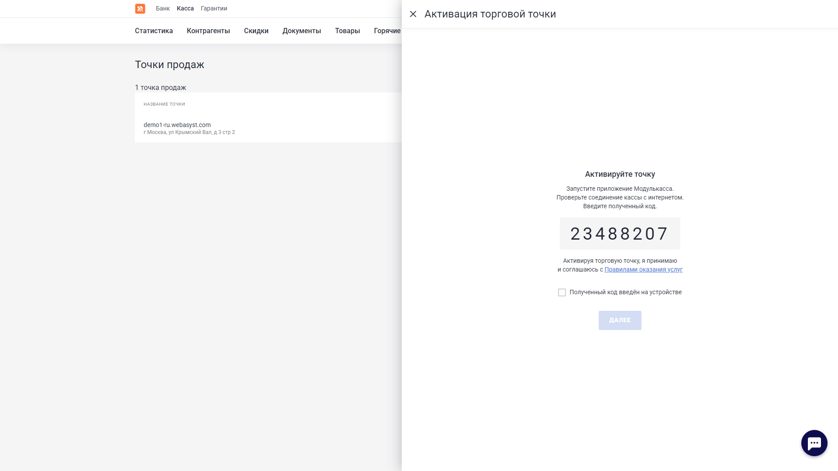The width and height of the screenshot is (838, 471).
Task: Select the demo1-ru.webasyst.com sales point
Action: [177, 125]
